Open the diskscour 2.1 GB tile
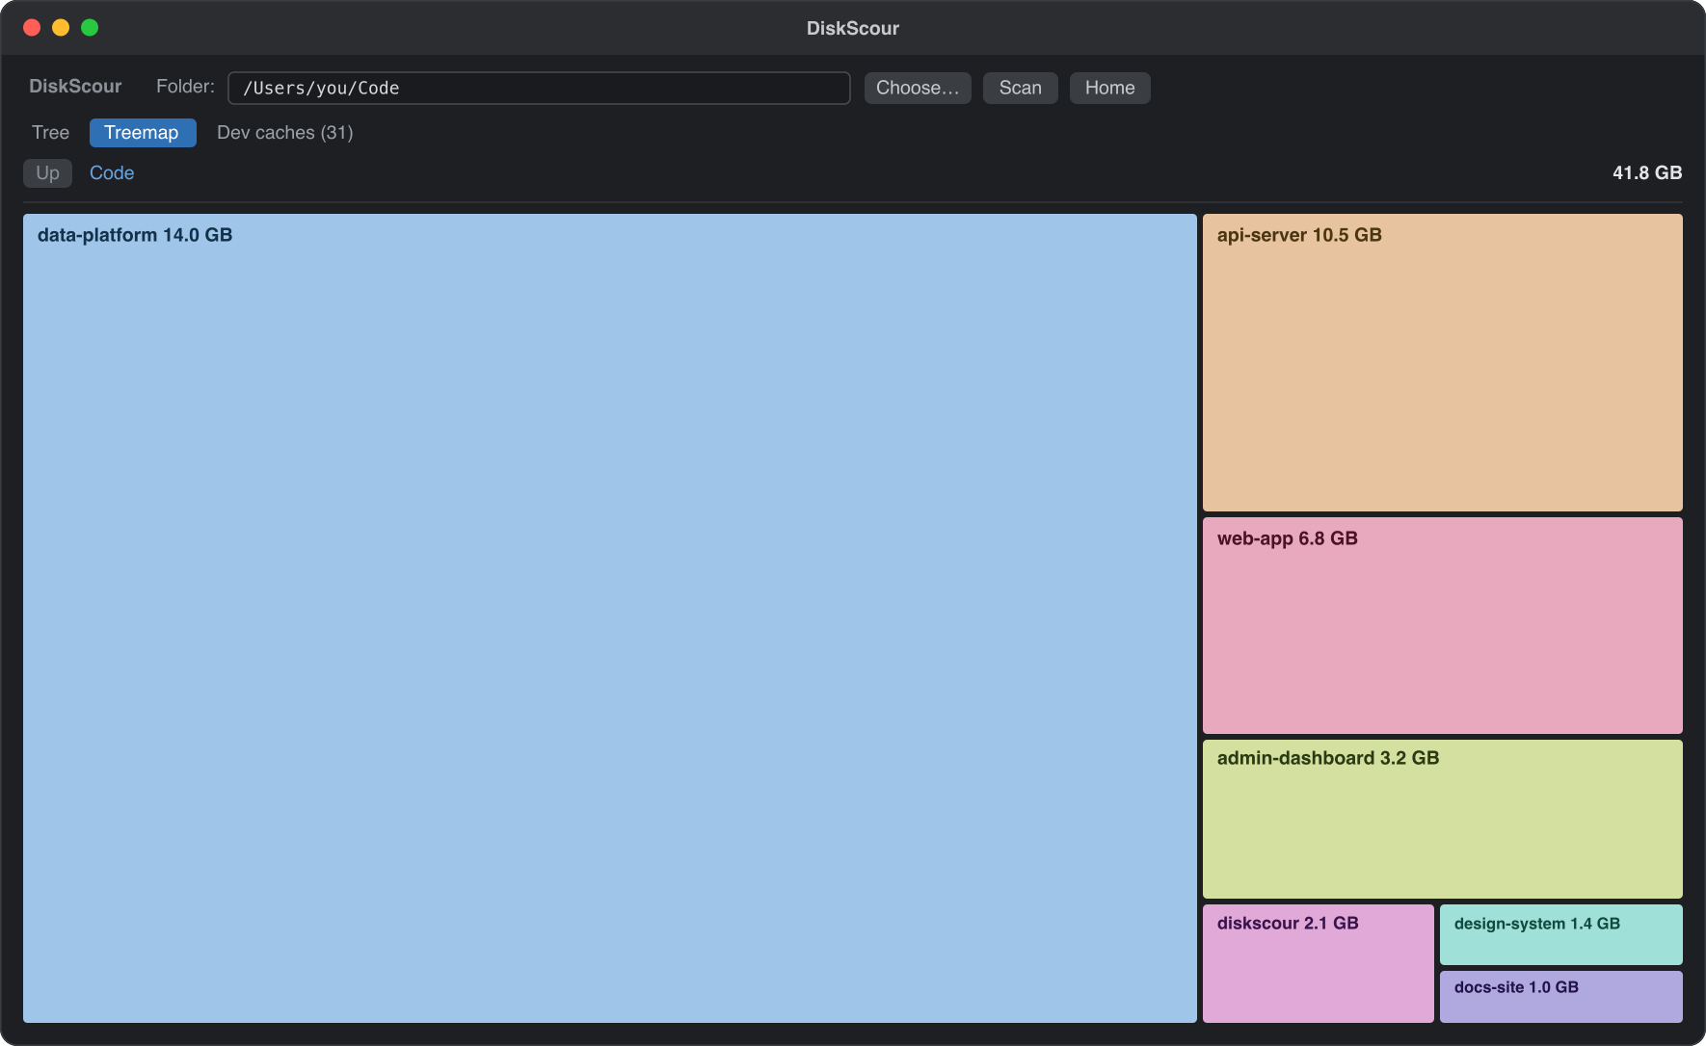Viewport: 1706px width, 1046px height. pos(1319,963)
